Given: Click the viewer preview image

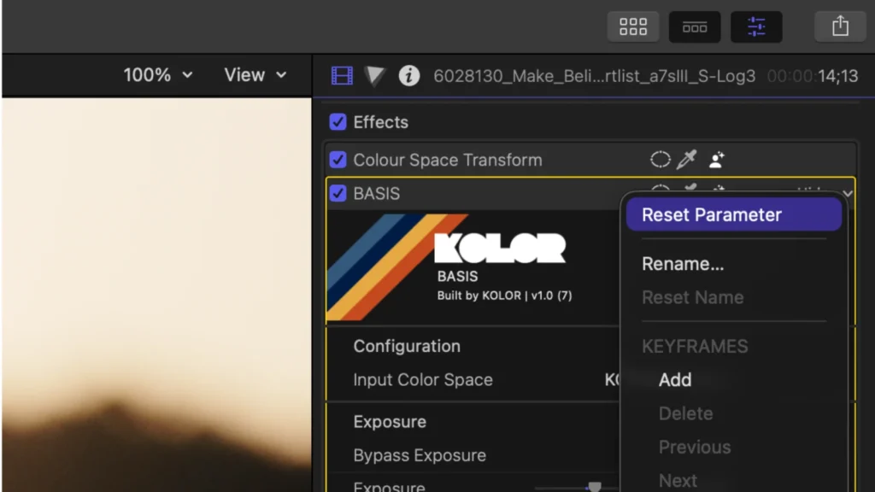Looking at the screenshot, I should (157, 295).
